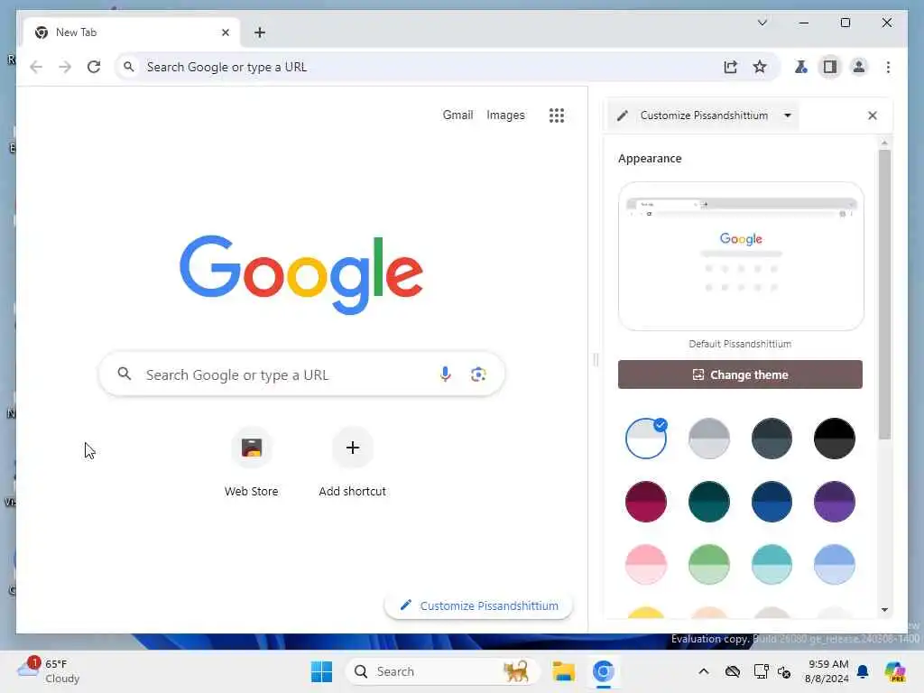Open the Web Store shortcut
This screenshot has width=924, height=693.
point(252,462)
